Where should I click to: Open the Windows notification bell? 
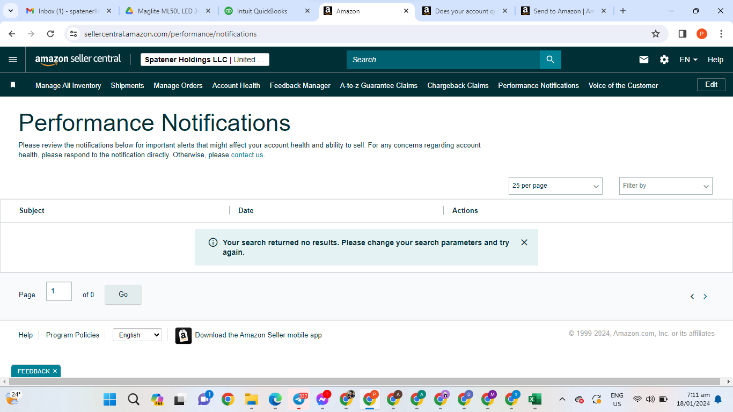coord(718,399)
